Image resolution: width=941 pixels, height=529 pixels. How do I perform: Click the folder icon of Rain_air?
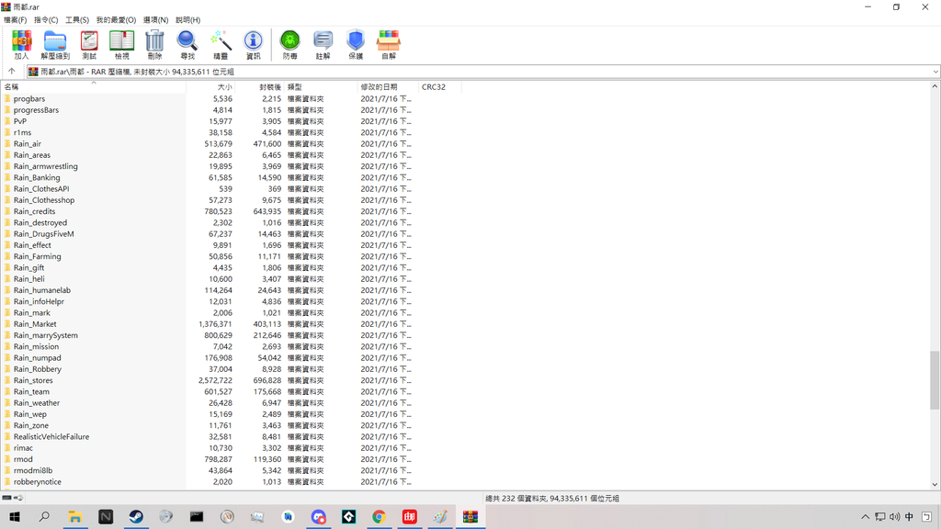point(7,144)
